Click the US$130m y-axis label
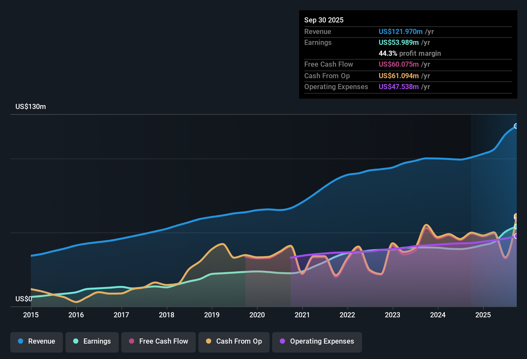This screenshot has width=527, height=359. [x=31, y=106]
